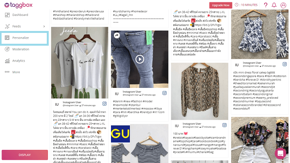Click the Upgrade Now button
The image size is (290, 163).
point(221,5)
